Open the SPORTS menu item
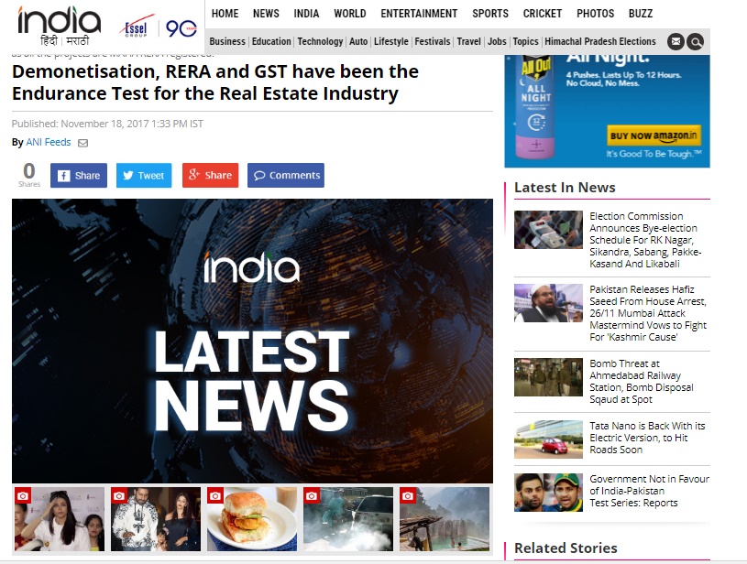Viewport: 747px width, 564px height. [x=490, y=14]
